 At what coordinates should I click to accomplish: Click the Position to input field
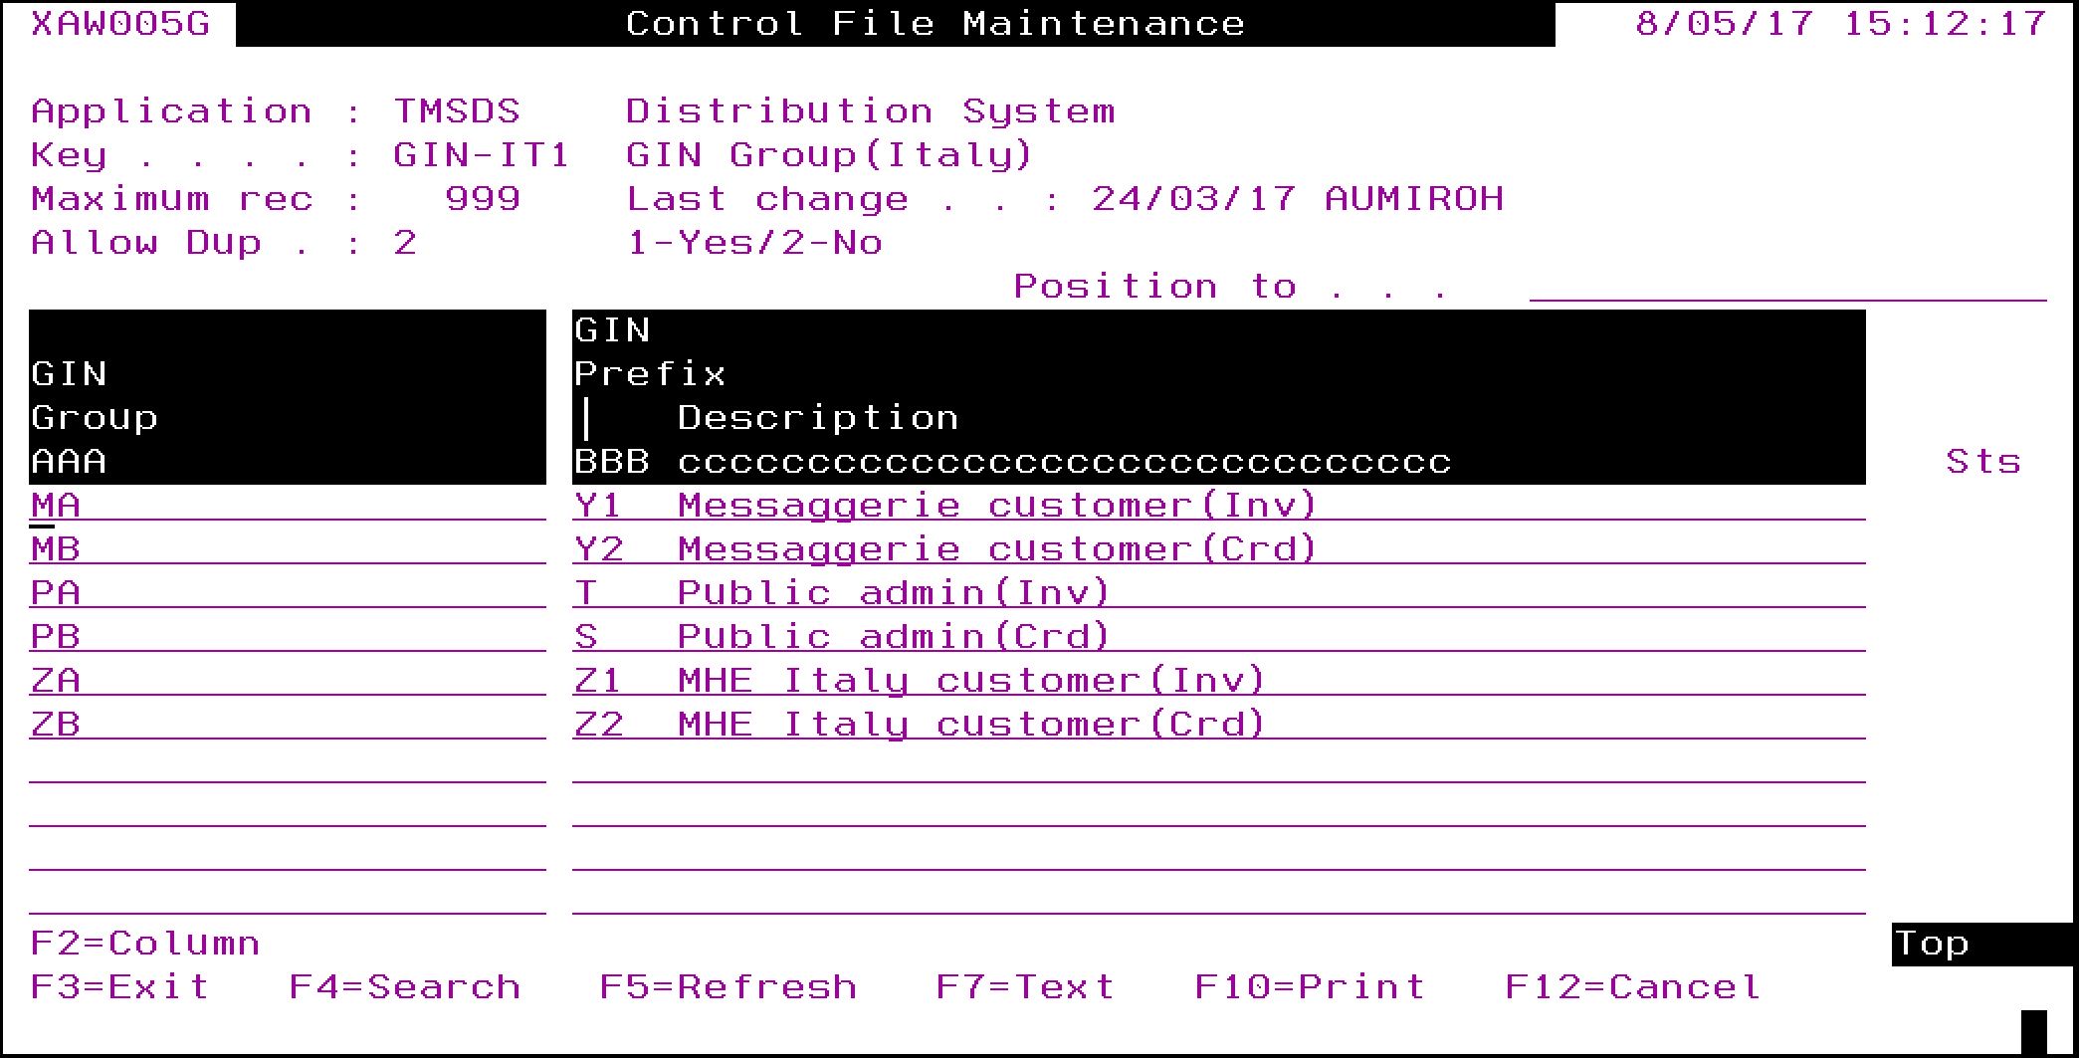point(1786,287)
